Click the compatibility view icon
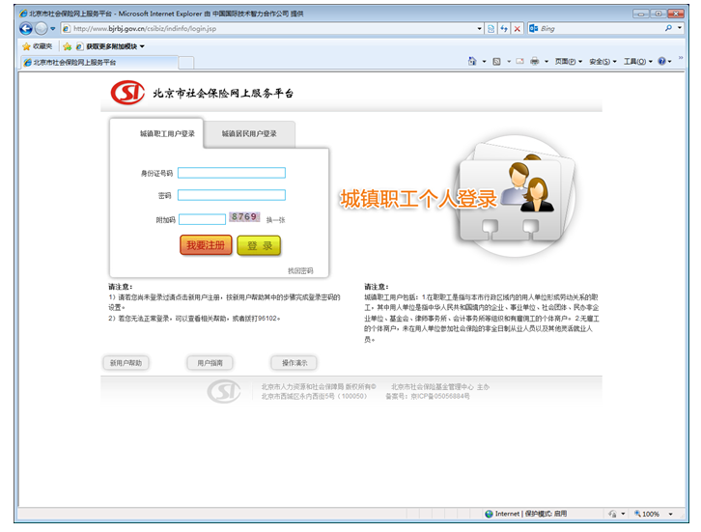 tap(491, 29)
